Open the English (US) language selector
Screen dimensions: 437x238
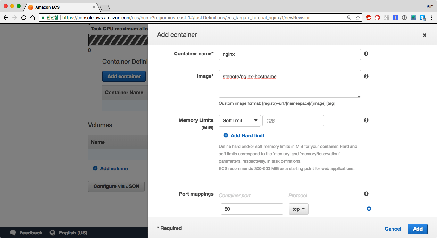[69, 233]
